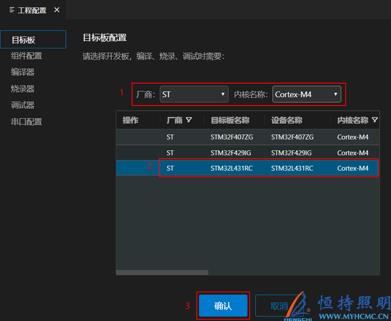Show the 串口配置 section
Viewport: 391px width, 321px height.
tap(26, 122)
